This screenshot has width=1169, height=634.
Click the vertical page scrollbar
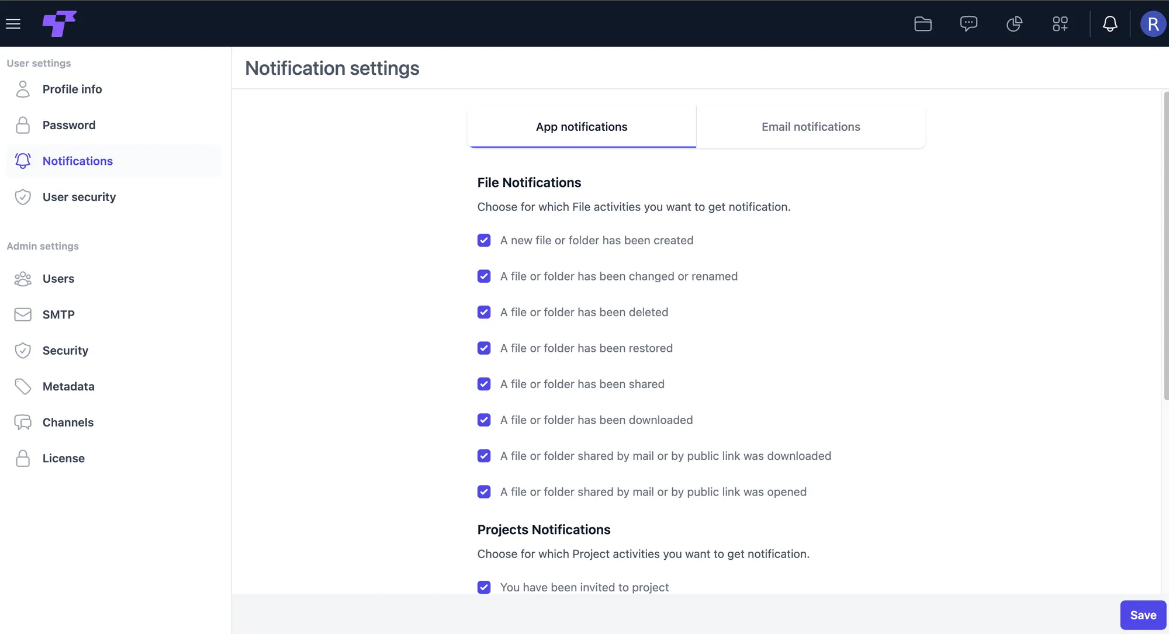tap(1165, 245)
